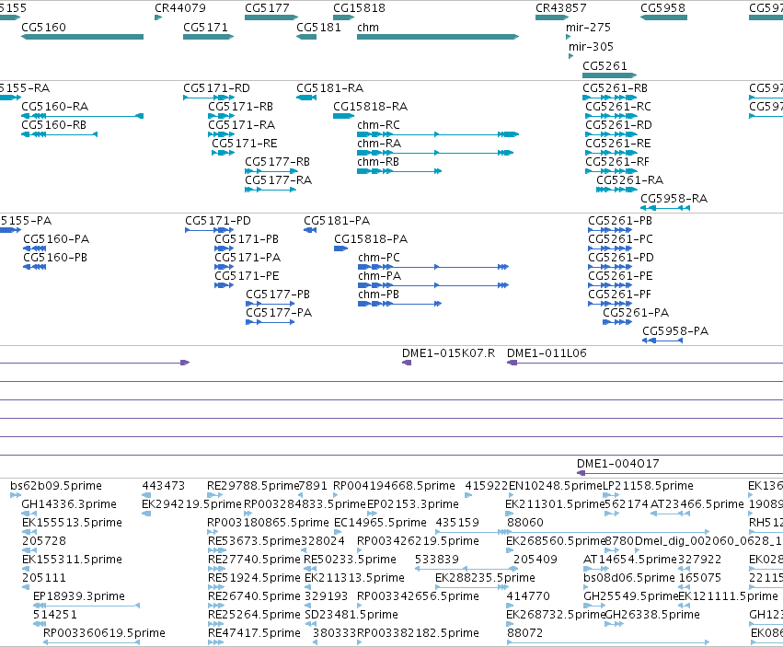Open EST label RP004194668.5prime
Screen dimensions: 783x647
[x=394, y=486]
